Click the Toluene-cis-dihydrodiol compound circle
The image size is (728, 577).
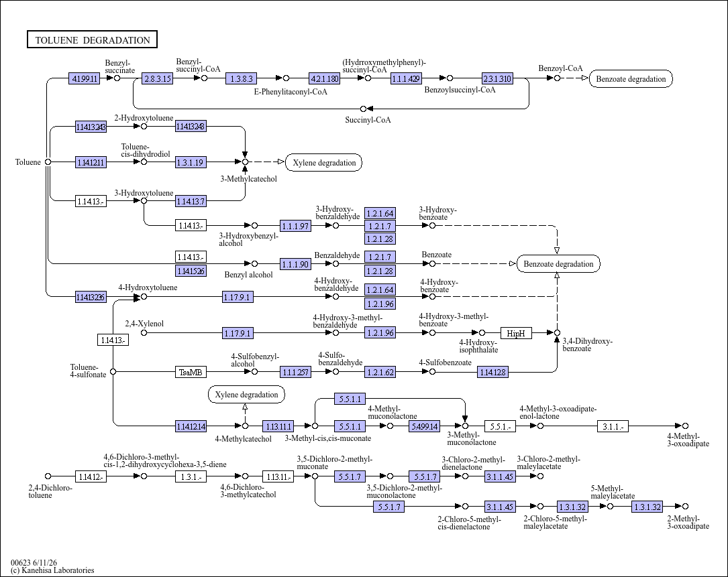144,162
